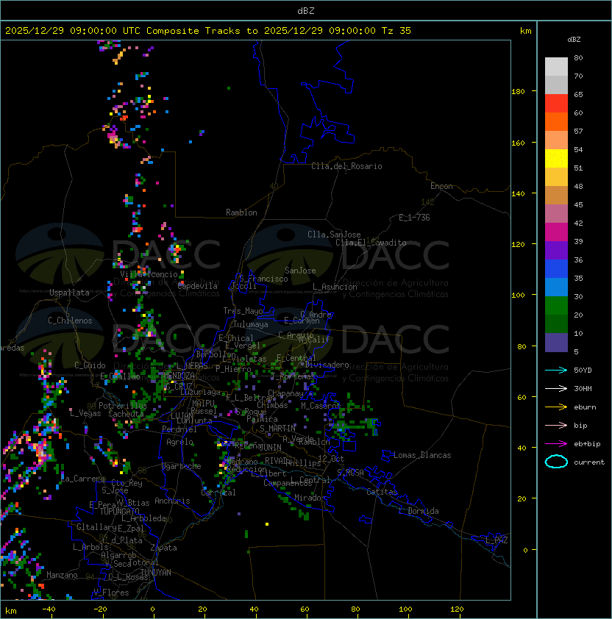The image size is (612, 619).
Task: Click the MENDOZA city label
Action: [179, 376]
